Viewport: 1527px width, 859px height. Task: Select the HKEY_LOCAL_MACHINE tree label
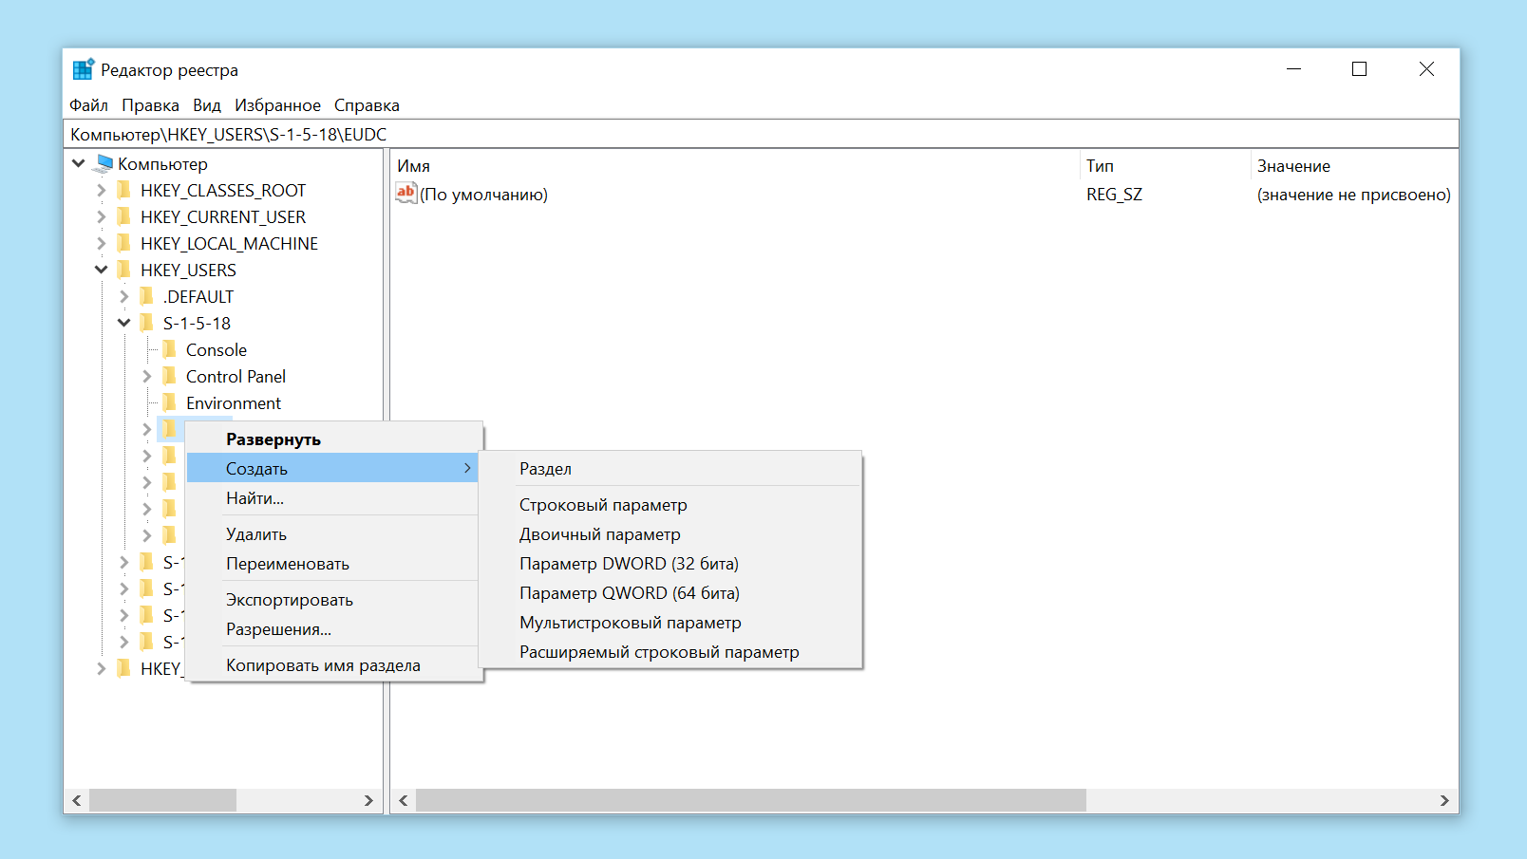(x=229, y=243)
